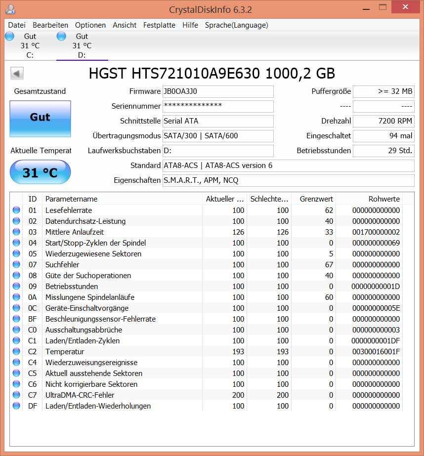Screen dimensions: 424x456
Task: Select raw value '001700000002' of Mittlere Anlaufzeit
Action: 376,232
